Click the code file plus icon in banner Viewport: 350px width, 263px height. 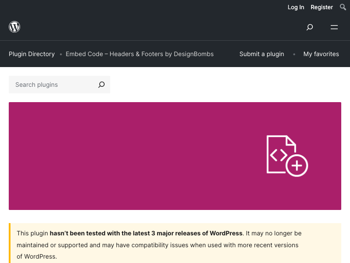click(287, 156)
